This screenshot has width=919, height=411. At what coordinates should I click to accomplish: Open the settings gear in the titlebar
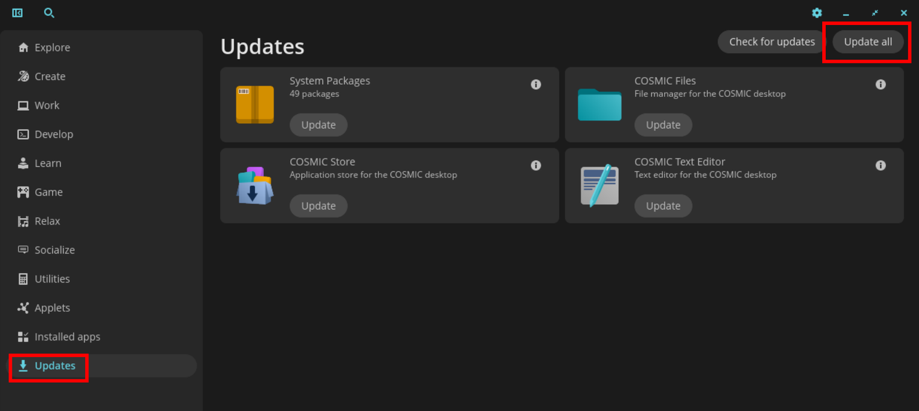tap(817, 13)
